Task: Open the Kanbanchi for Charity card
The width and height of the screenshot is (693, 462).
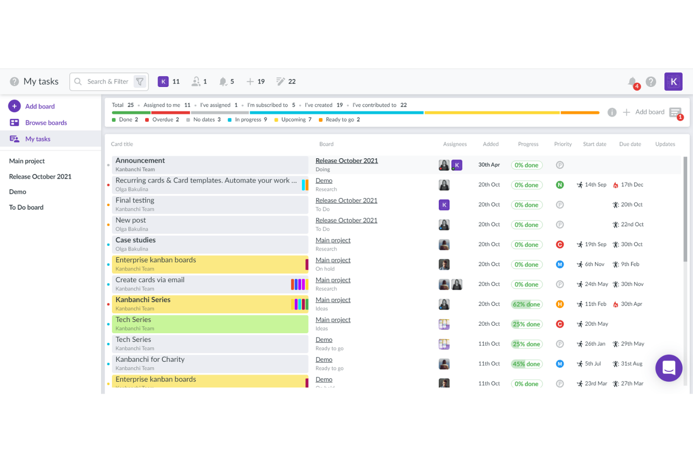Action: [210, 364]
